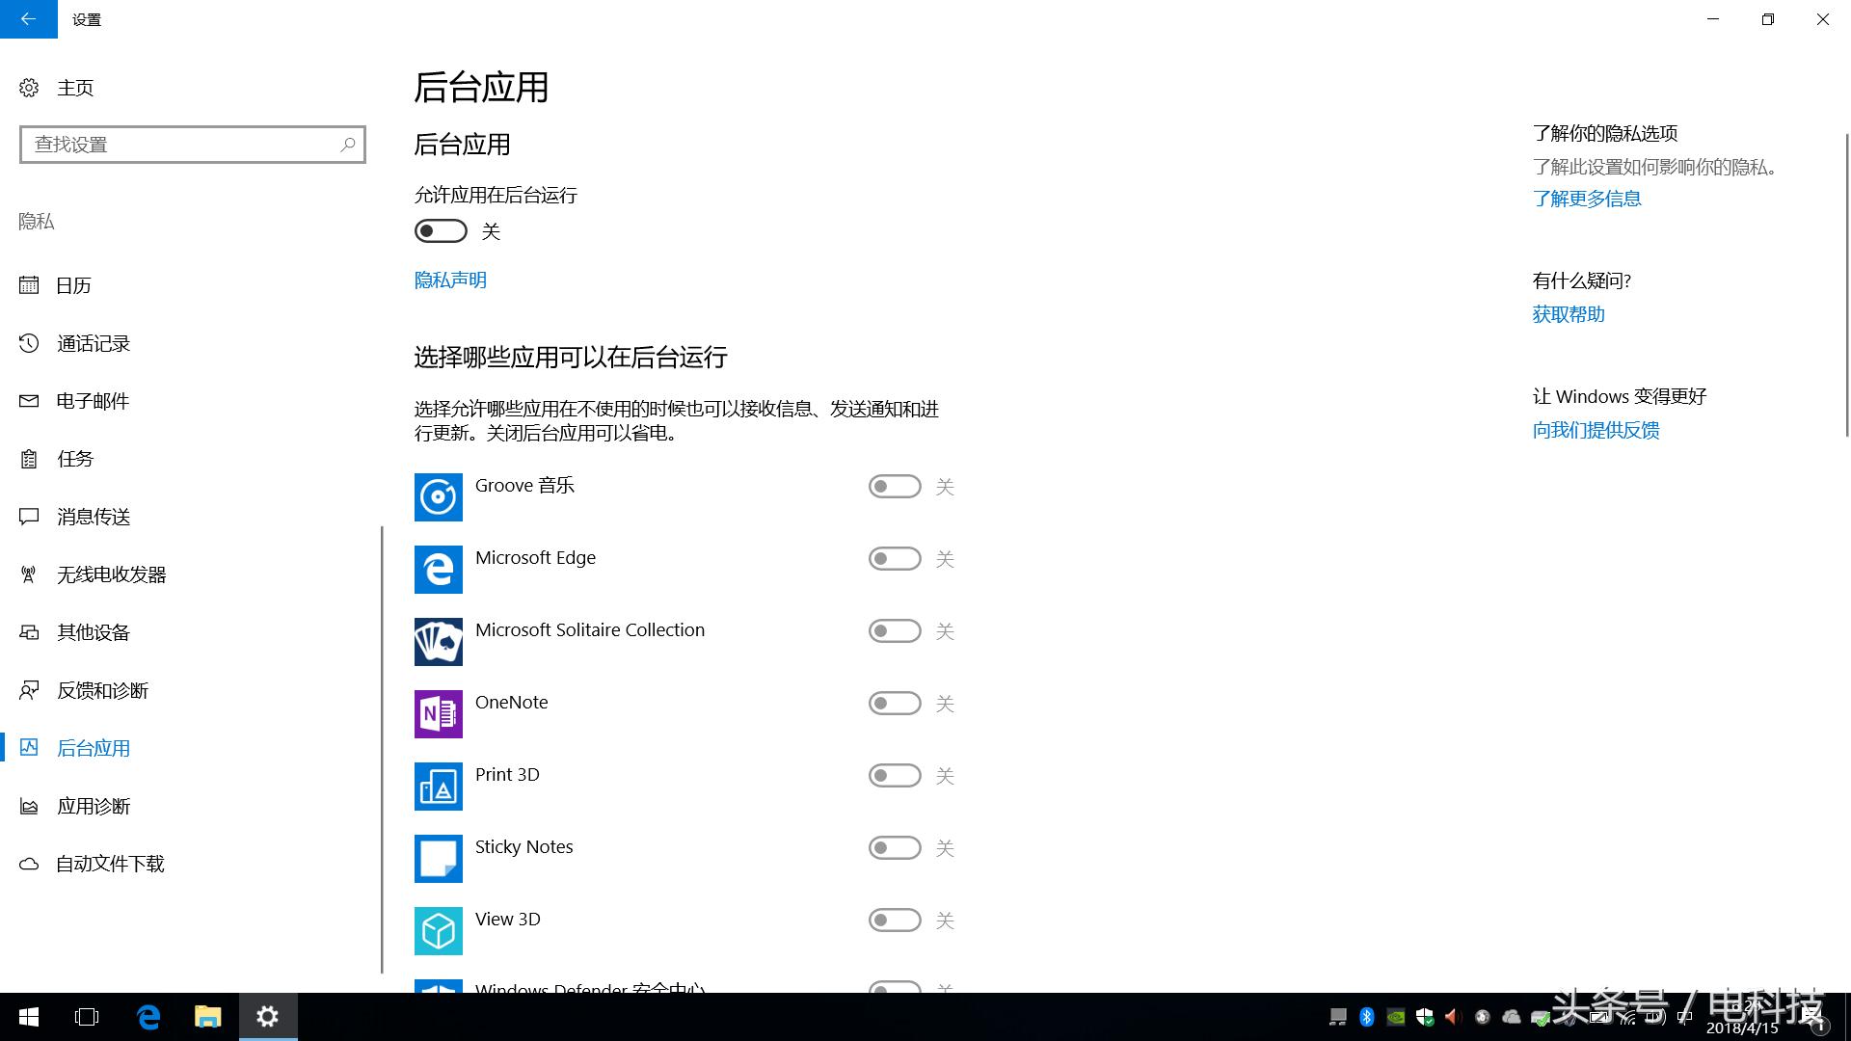Open Microsoft Edge from the taskbar
This screenshot has width=1851, height=1041.
148,1017
